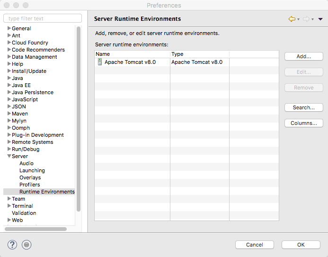The width and height of the screenshot is (328, 257).
Task: Click the tree's vertical scrollbar
Action: [79, 119]
